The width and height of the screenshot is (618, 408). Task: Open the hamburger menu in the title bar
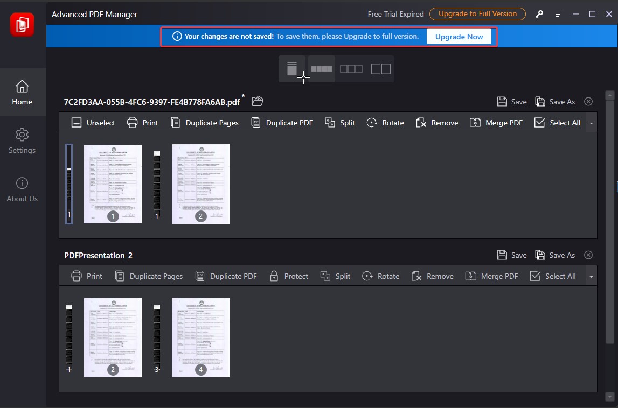(558, 14)
